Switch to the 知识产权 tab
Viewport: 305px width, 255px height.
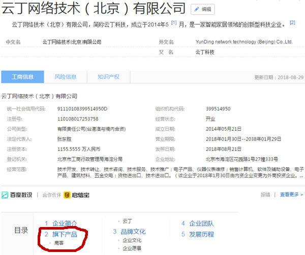pyautogui.click(x=109, y=77)
